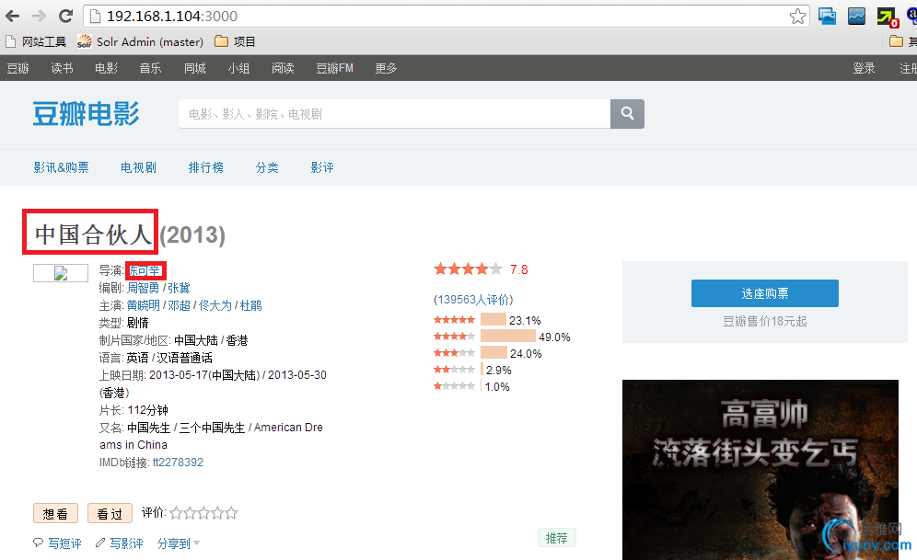The height and width of the screenshot is (560, 917).
Task: Expand the 分享到 dropdown
Action: [x=179, y=543]
